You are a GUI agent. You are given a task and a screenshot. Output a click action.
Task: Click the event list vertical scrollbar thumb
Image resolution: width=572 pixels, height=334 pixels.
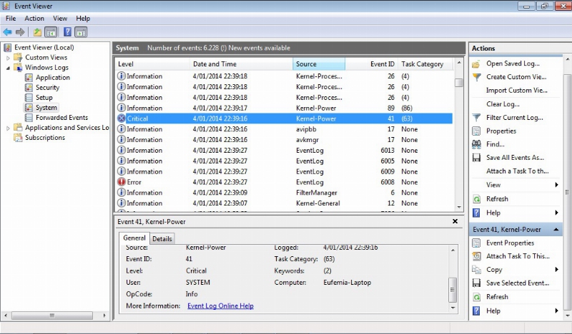(459, 83)
